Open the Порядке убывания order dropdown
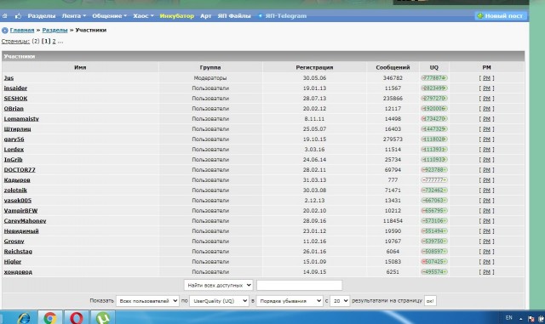Screen dimensions: 545x324 [x=290, y=301]
